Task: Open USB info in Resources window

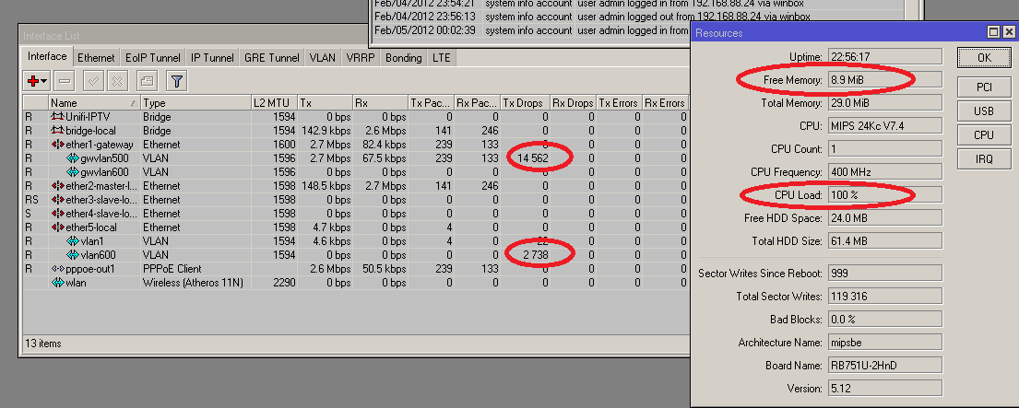Action: pos(984,111)
